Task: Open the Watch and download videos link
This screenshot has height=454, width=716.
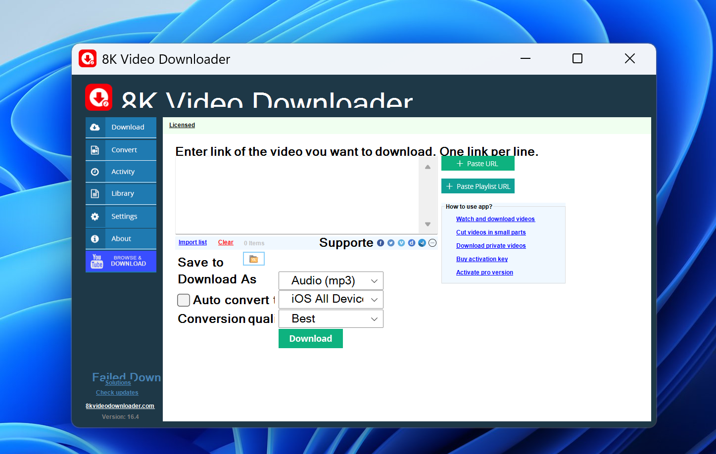Action: (495, 219)
